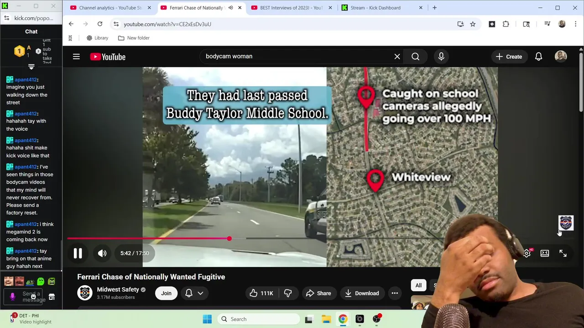The image size is (584, 328).
Task: Open Windows Start menu
Action: click(x=207, y=319)
